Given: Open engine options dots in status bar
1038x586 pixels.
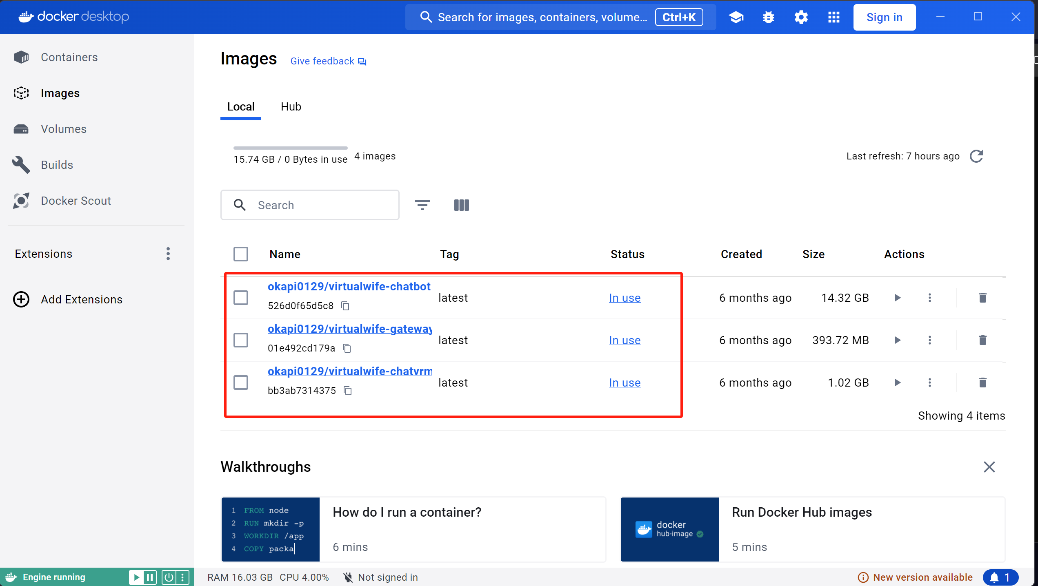Looking at the screenshot, I should click(x=182, y=577).
